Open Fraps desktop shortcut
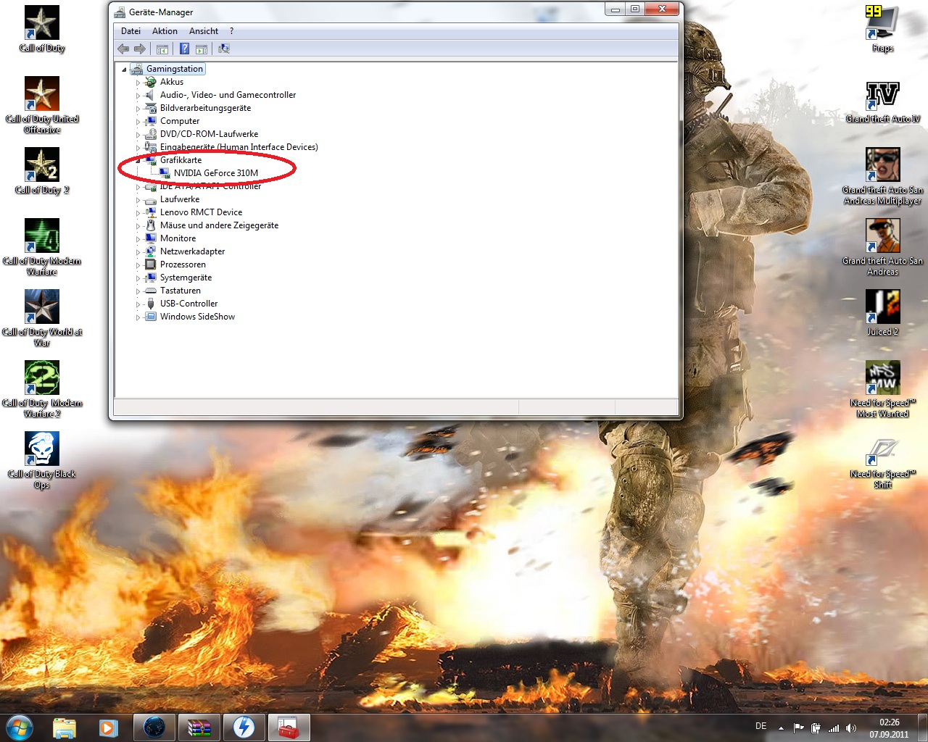 click(x=882, y=24)
